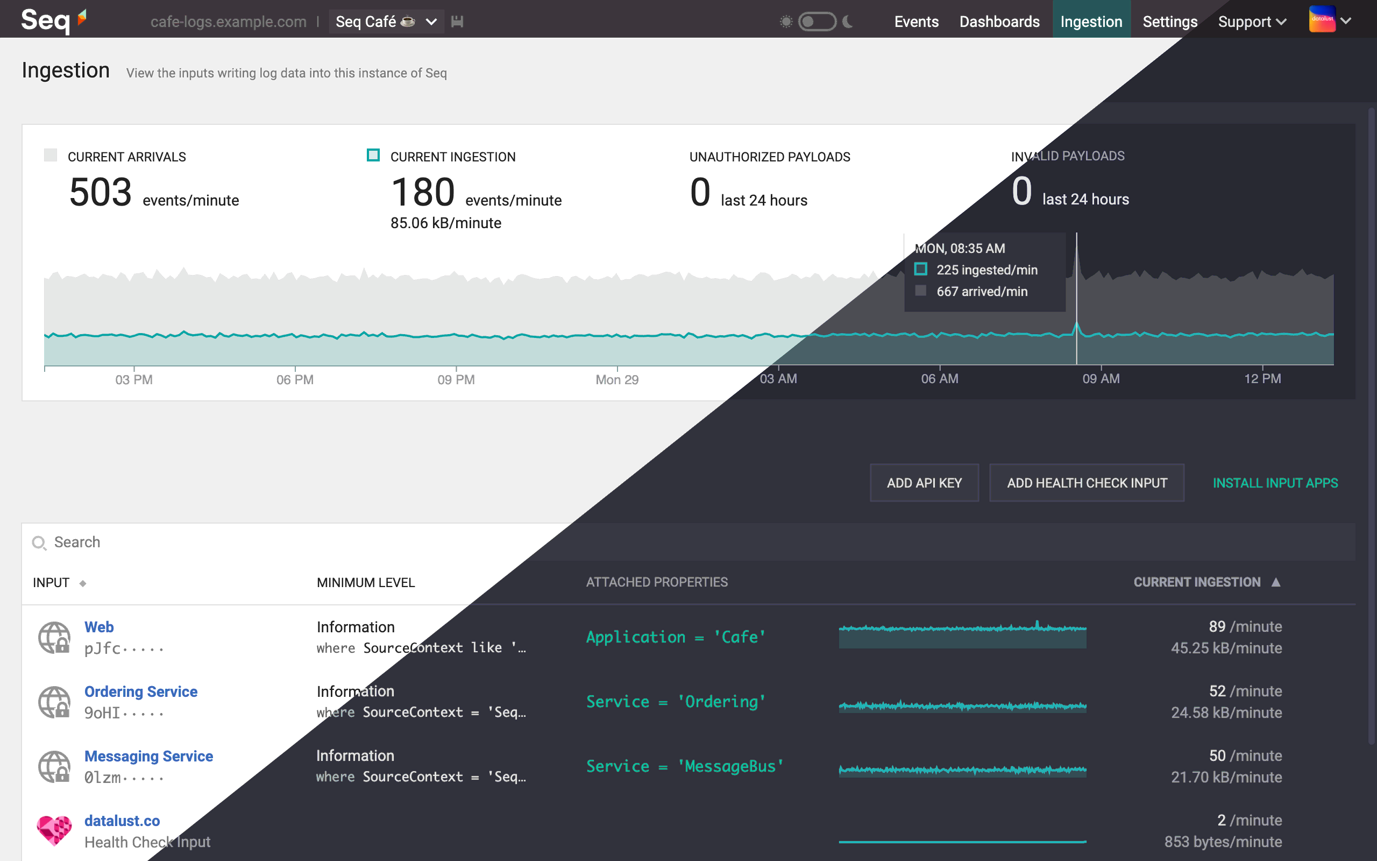
Task: Click the search magnifier icon
Action: pos(39,542)
